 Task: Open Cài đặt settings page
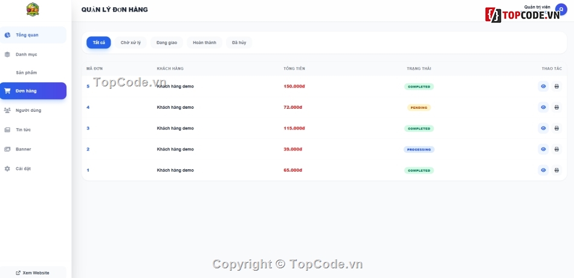33,169
